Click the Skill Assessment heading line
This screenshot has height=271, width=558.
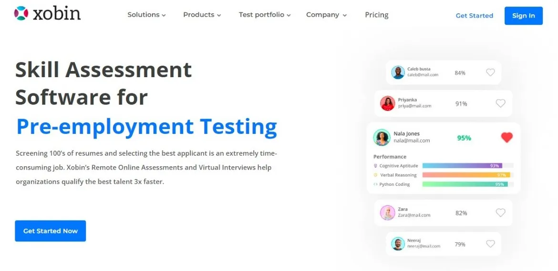click(103, 69)
